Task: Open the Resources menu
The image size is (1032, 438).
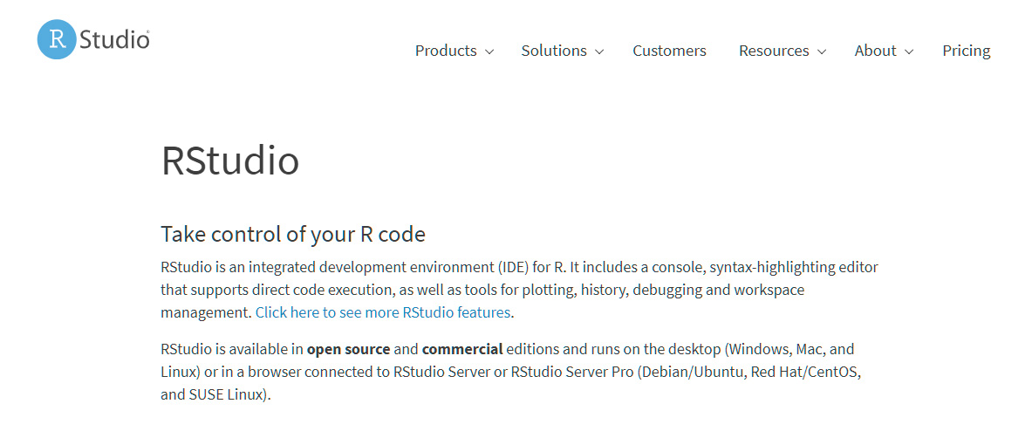Action: click(774, 51)
